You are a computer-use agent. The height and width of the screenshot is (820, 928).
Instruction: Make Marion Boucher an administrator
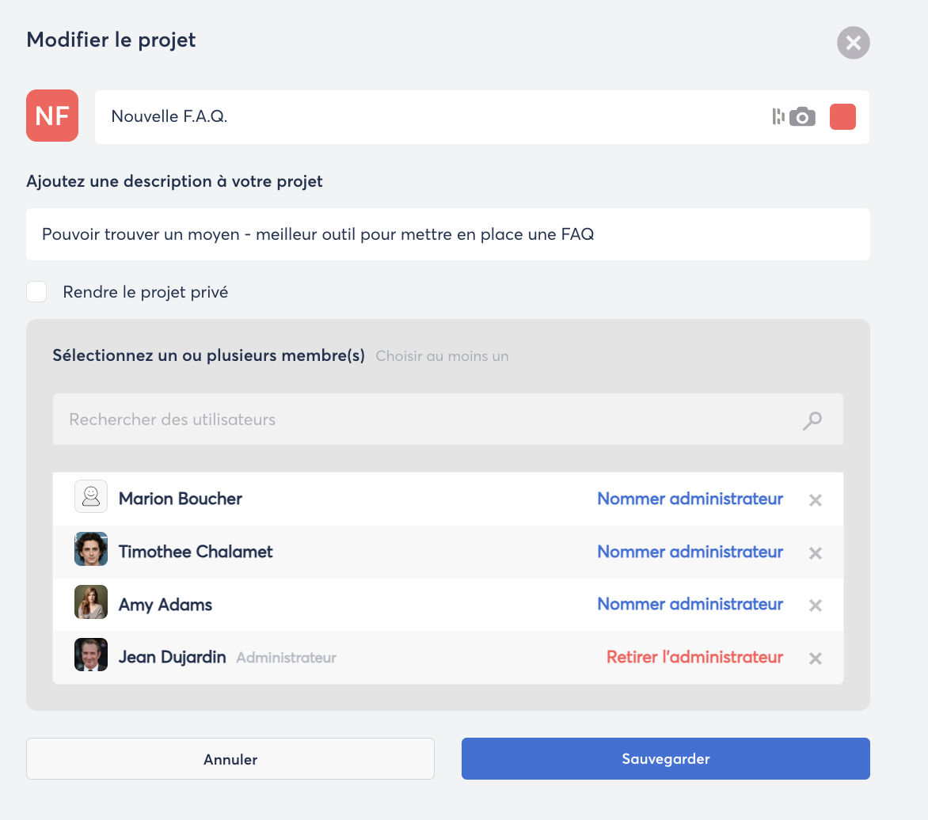point(690,499)
